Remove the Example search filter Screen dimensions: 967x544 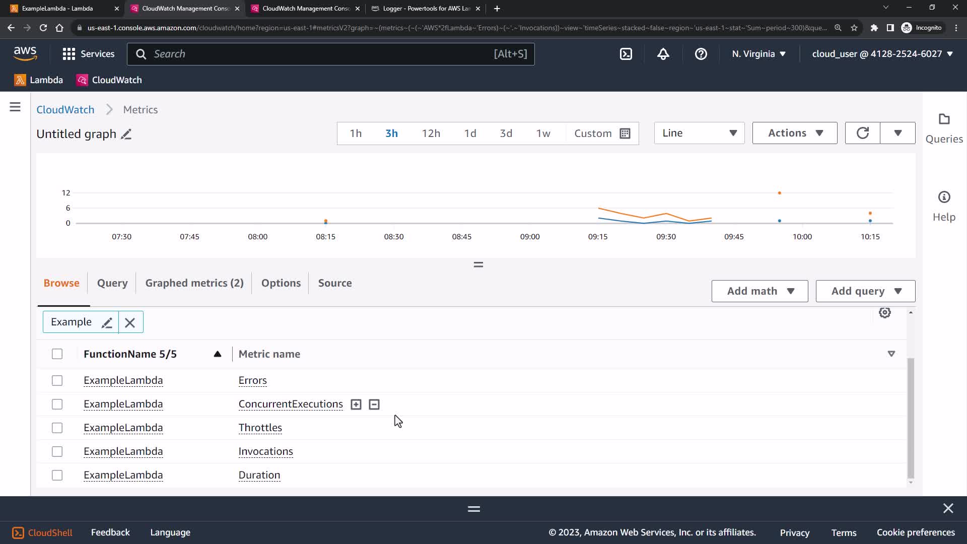pos(130,322)
